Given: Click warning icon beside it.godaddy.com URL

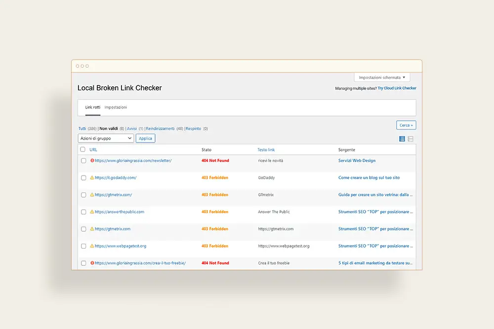Looking at the screenshot, I should coord(92,178).
